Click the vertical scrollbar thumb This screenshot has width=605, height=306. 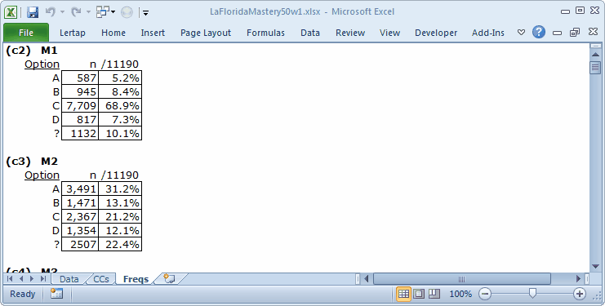[595, 68]
